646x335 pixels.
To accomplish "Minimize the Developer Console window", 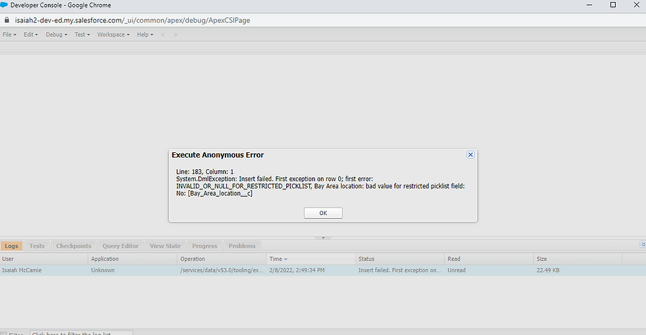I will click(x=589, y=5).
